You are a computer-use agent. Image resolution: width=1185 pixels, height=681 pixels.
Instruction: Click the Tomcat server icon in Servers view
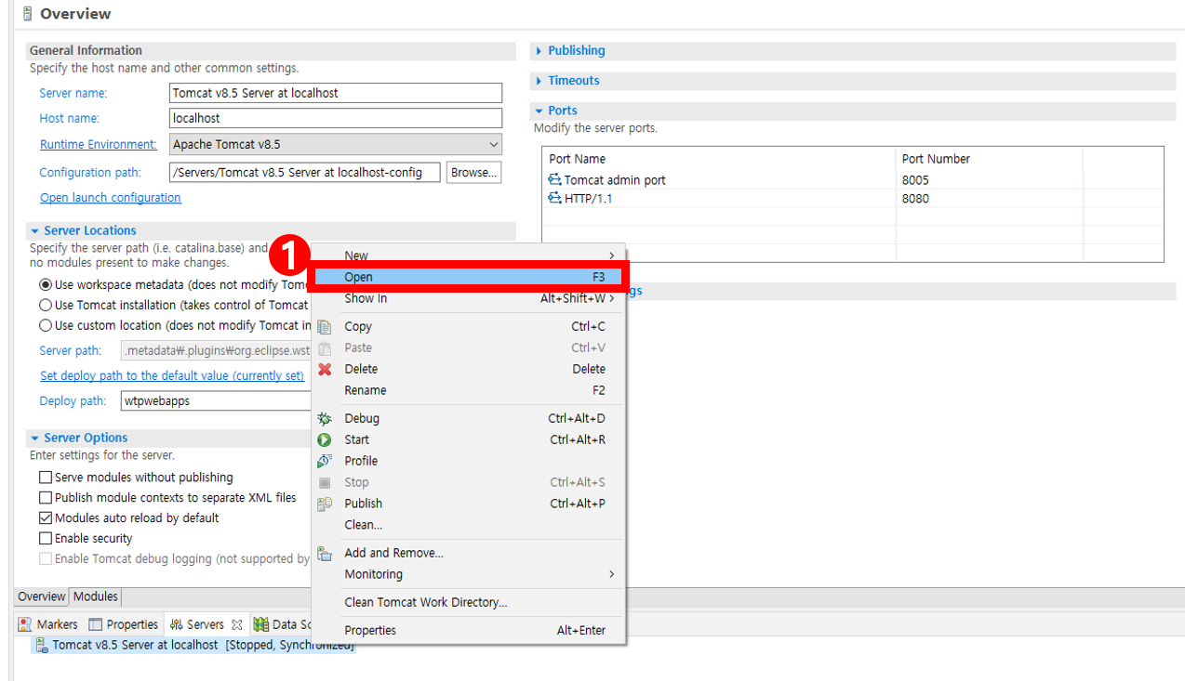(x=42, y=644)
